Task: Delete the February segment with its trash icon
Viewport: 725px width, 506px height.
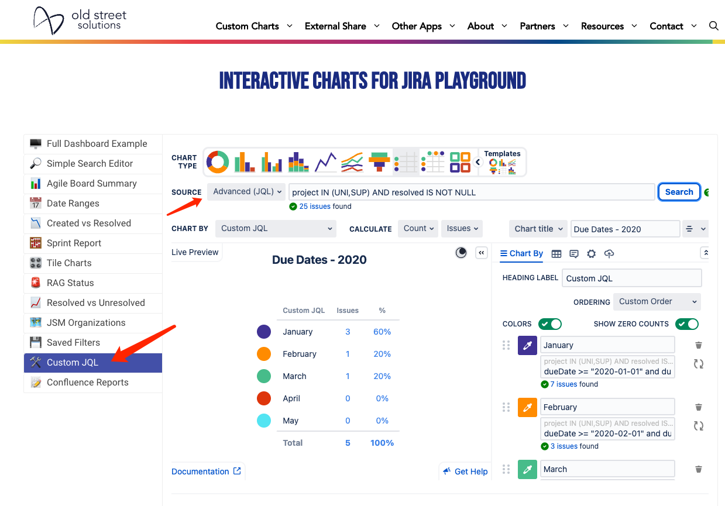Action: [698, 407]
